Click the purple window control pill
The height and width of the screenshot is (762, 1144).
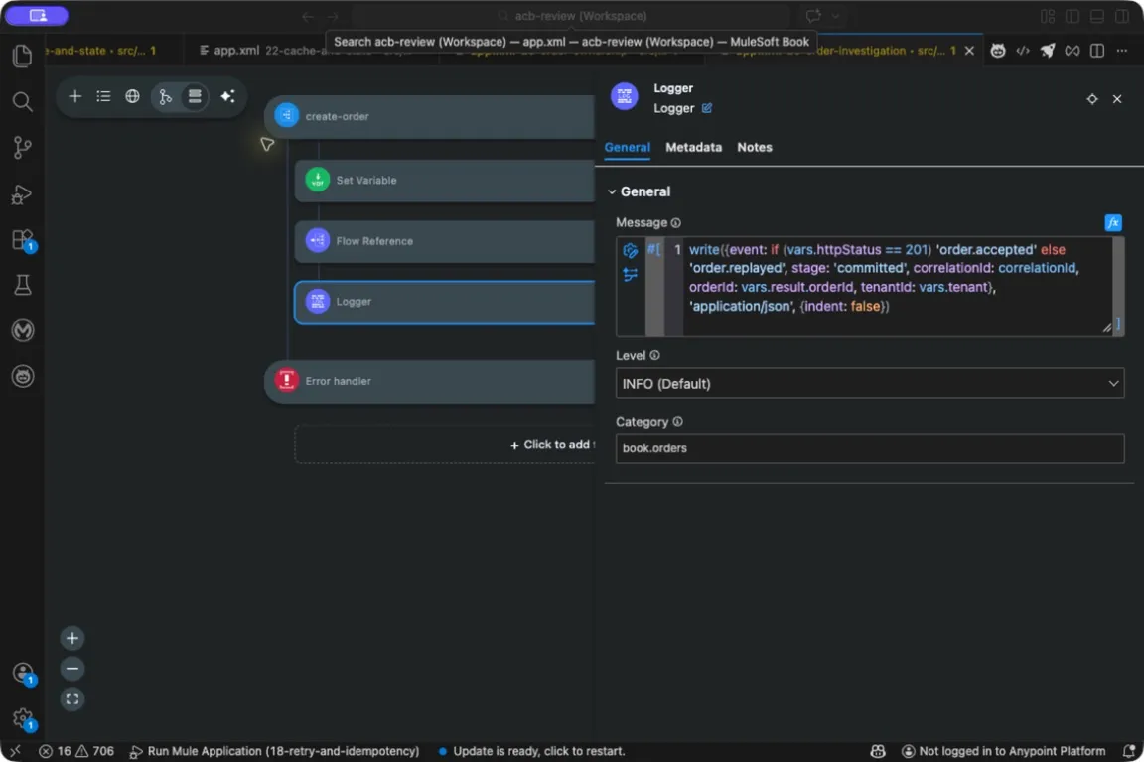tap(37, 15)
